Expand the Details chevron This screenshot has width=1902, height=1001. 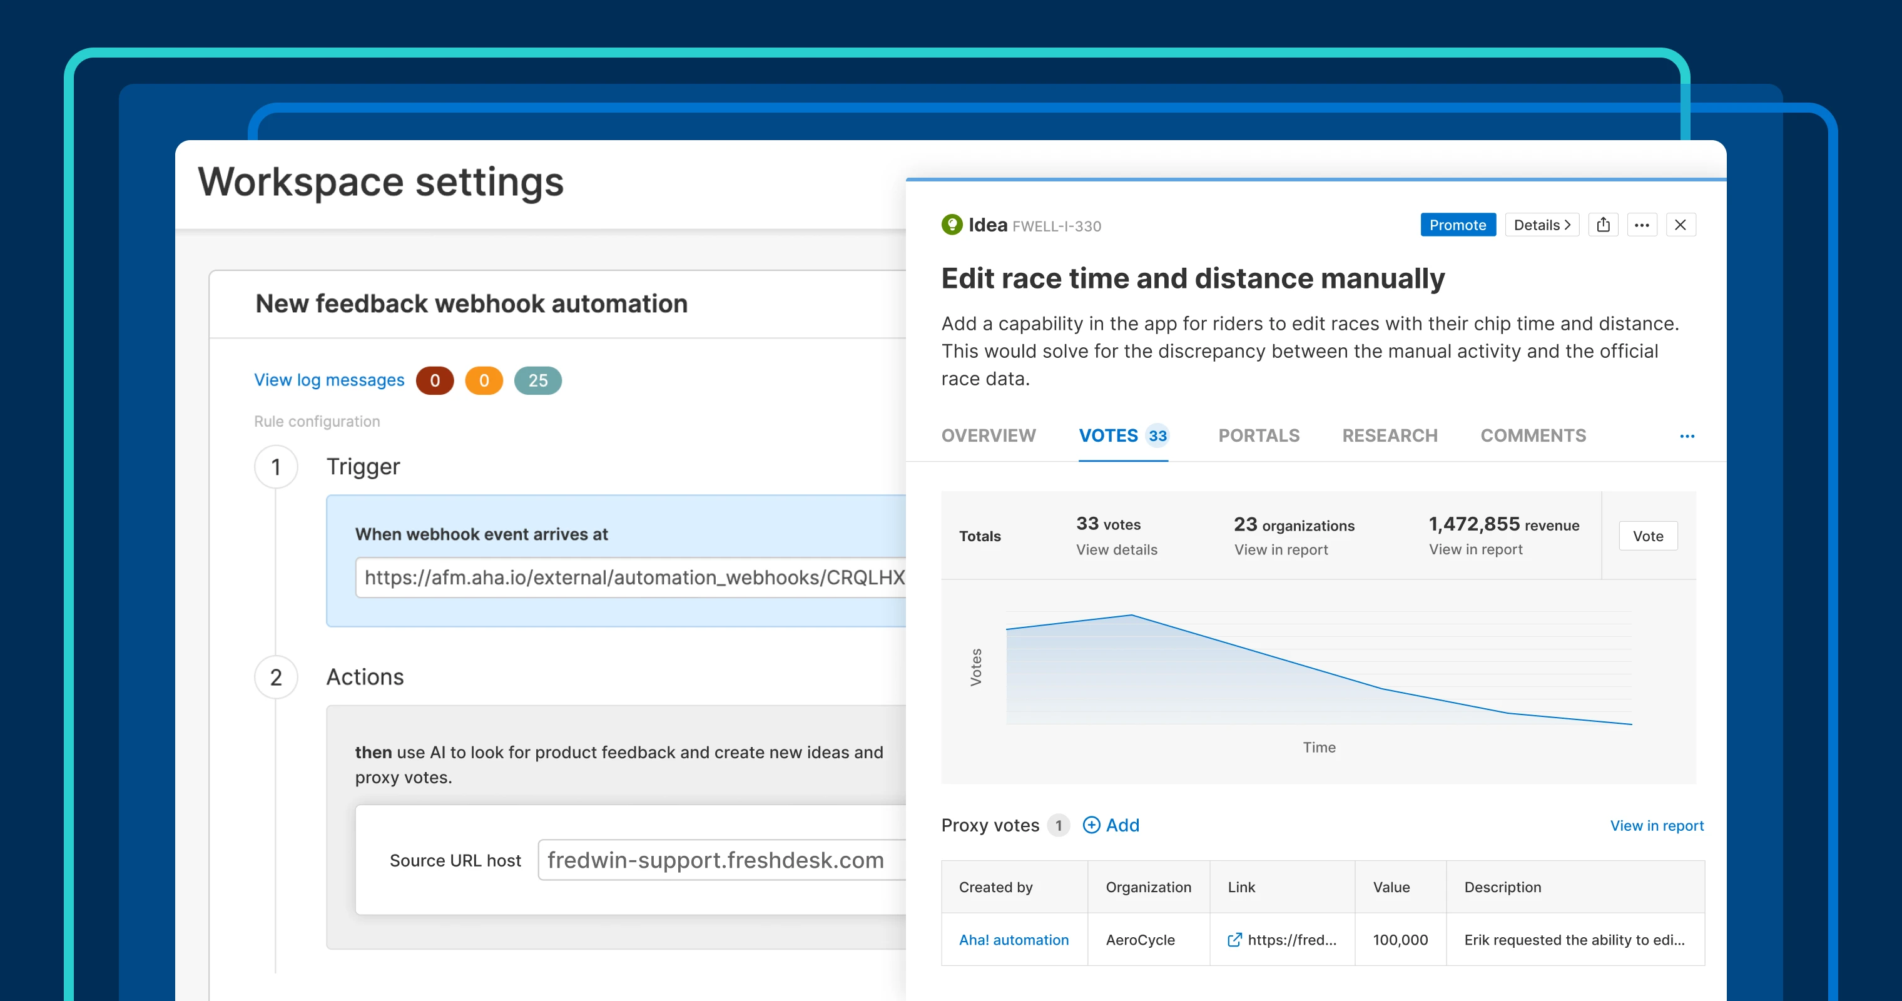click(x=1542, y=225)
